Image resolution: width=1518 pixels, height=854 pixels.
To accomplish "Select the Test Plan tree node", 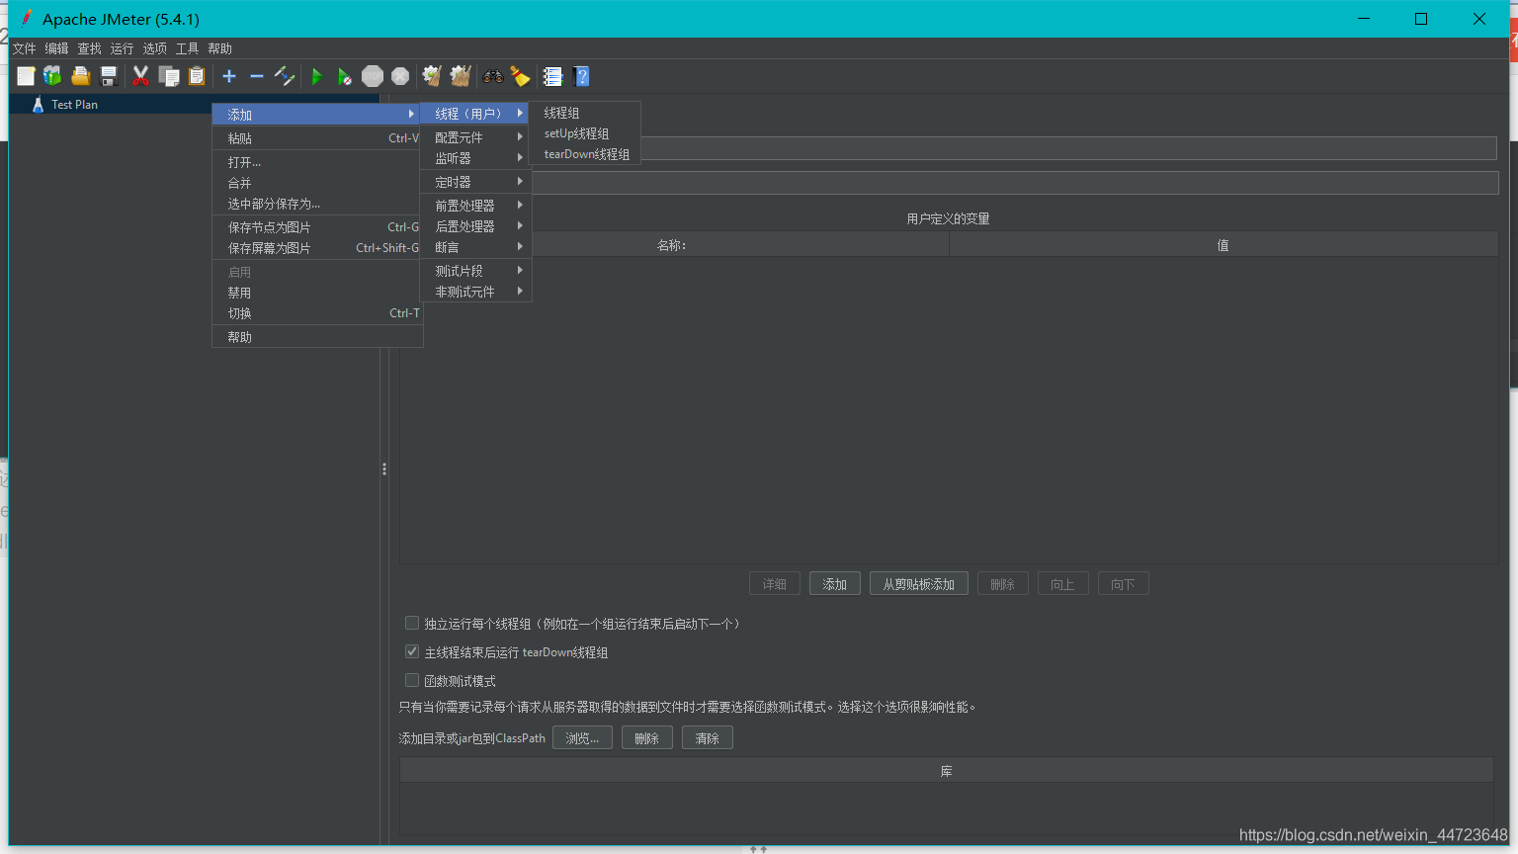I will [x=74, y=104].
